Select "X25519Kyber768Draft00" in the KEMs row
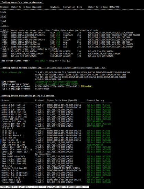This screenshot has height=189, width=144. [65, 82]
